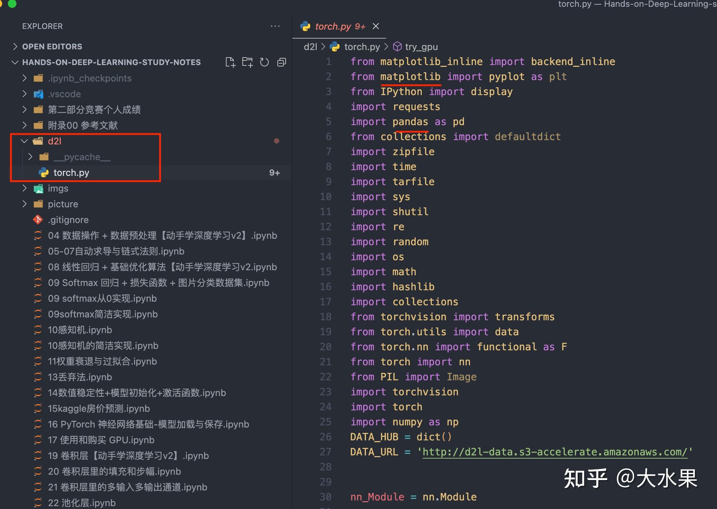Click the Jupyter notebook icon of 13丢弃法.ipynb
The width and height of the screenshot is (717, 509).
[x=38, y=377]
